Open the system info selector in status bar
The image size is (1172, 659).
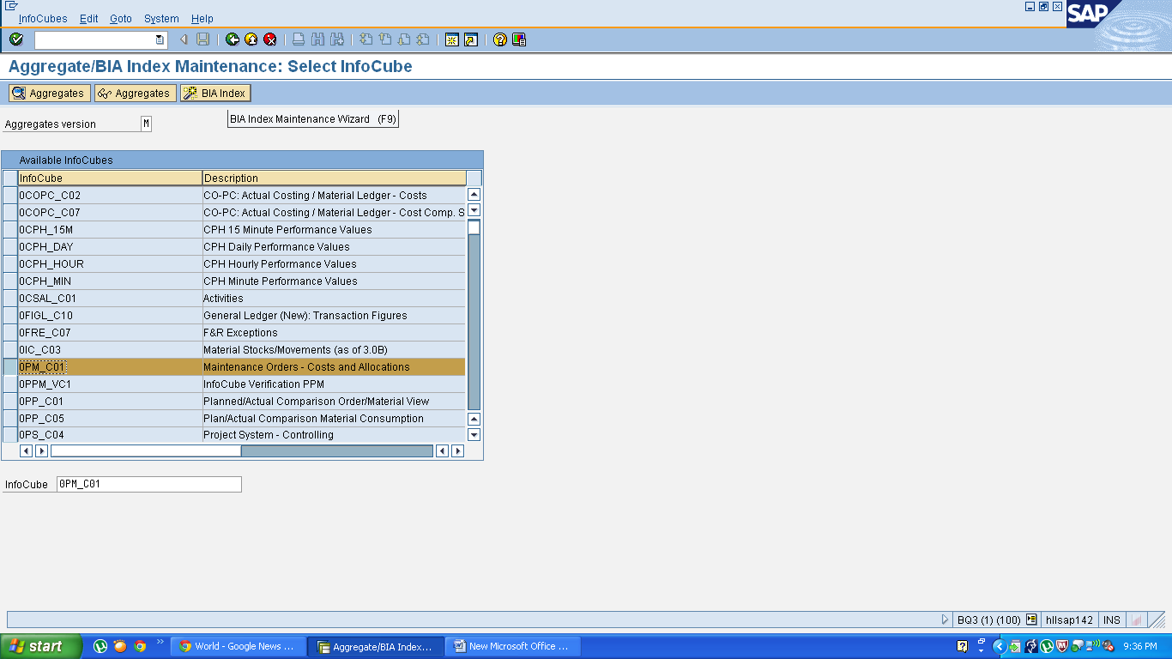click(1031, 620)
